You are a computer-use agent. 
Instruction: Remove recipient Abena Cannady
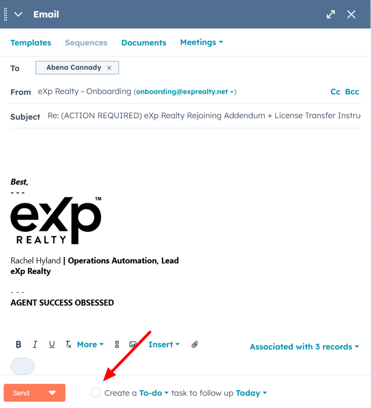tap(109, 68)
